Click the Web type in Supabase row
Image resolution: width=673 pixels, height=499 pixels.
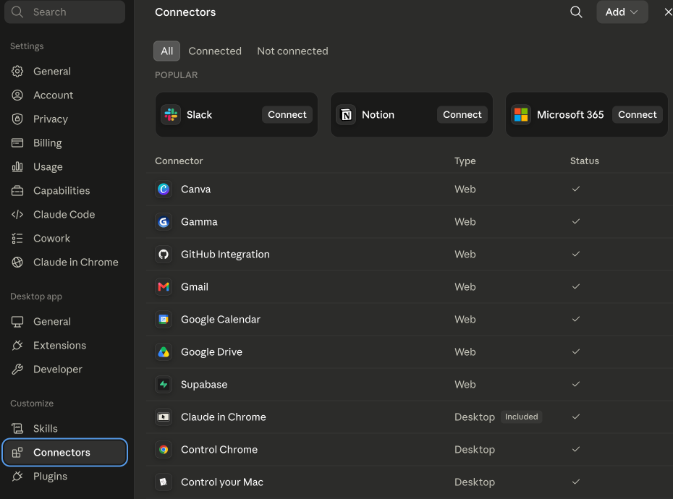(x=465, y=385)
